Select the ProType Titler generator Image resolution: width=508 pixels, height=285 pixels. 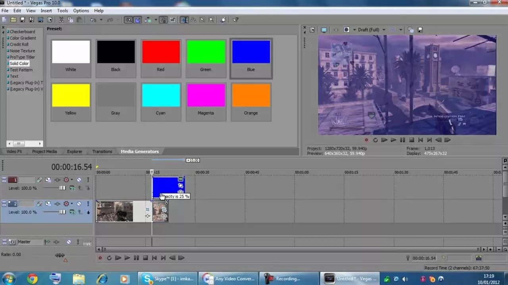(x=22, y=57)
